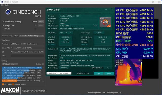Click the CPU package 124.48 W overlay line
This screenshot has width=162, height=95.
134,56
